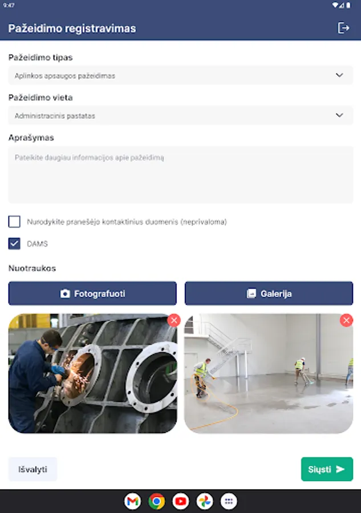Open the app drawer grid icon
Viewport: 361px width, 513px height.
(x=229, y=501)
